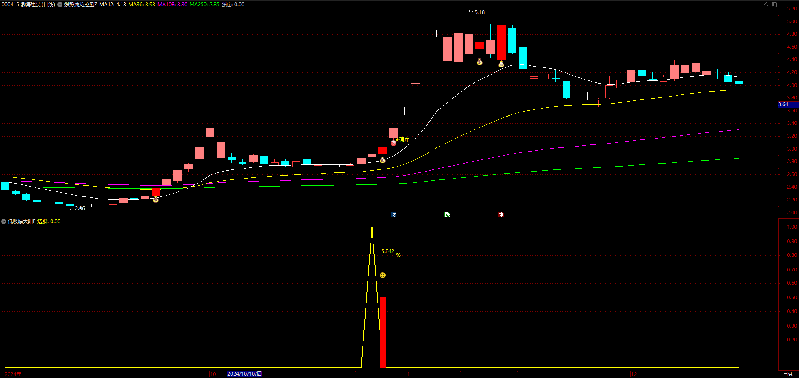The width and height of the screenshot is (799, 378).
Task: Click money bag below the red candle left of the 强庄 label
Action: click(x=383, y=160)
